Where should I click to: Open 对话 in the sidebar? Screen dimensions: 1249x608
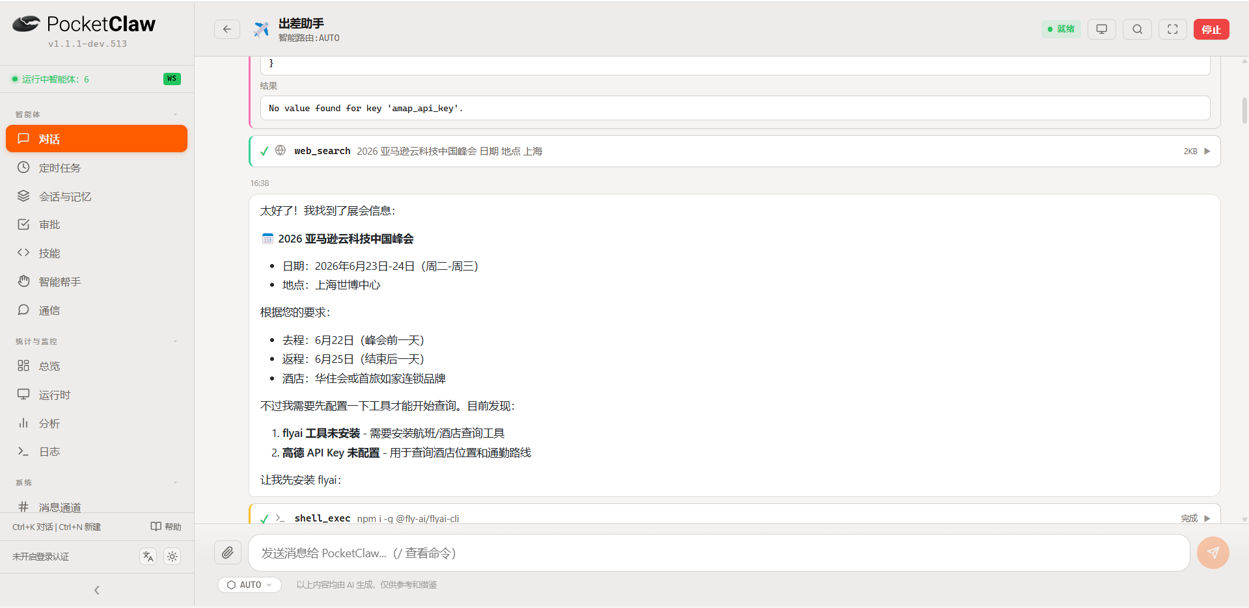[x=96, y=139]
